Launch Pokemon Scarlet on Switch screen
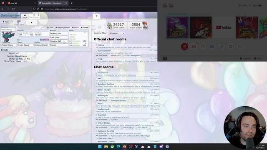Screen dimensions: 267x150 pyautogui.click(x=247, y=27)
